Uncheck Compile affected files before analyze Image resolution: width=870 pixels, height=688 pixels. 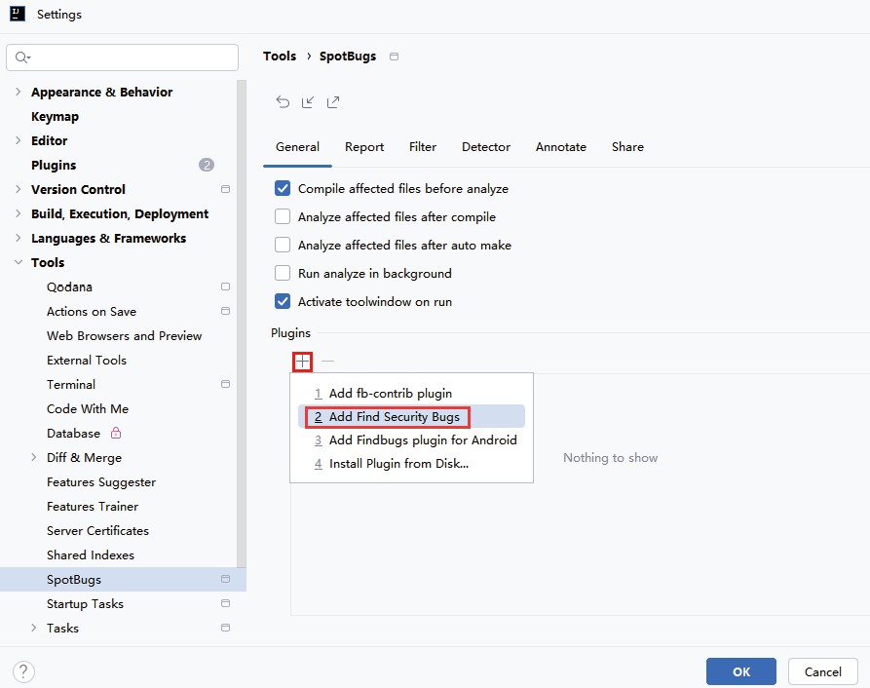283,189
